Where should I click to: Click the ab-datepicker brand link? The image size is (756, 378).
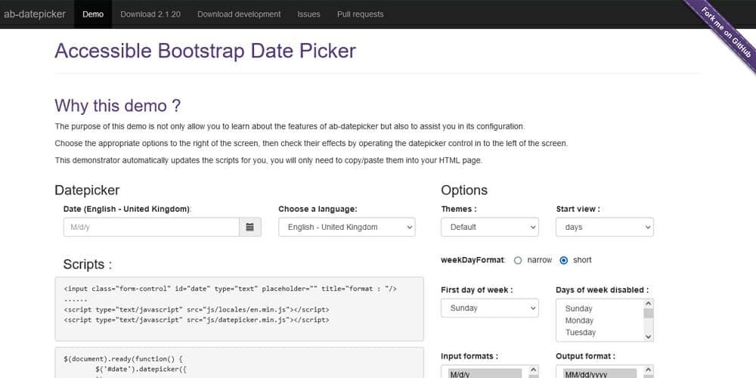[x=35, y=14]
